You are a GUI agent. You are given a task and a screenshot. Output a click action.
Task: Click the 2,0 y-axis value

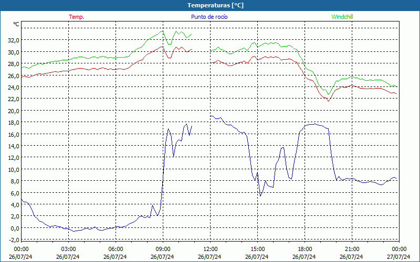15,217
